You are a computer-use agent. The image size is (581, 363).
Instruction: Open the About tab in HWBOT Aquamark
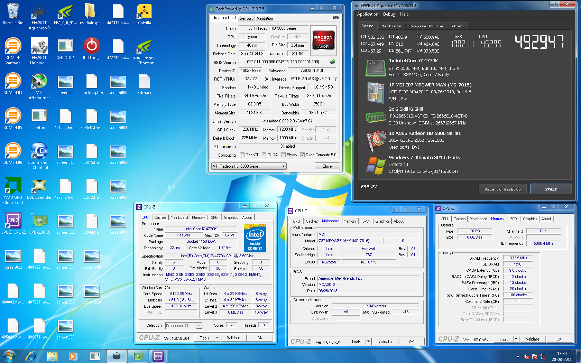[x=457, y=26]
